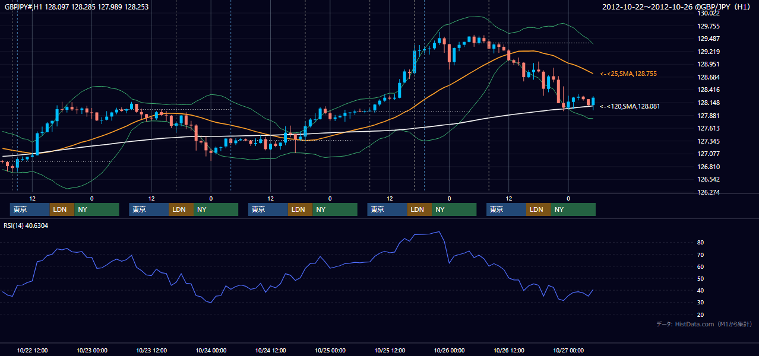Click the RSI 80 level label

coord(701,243)
